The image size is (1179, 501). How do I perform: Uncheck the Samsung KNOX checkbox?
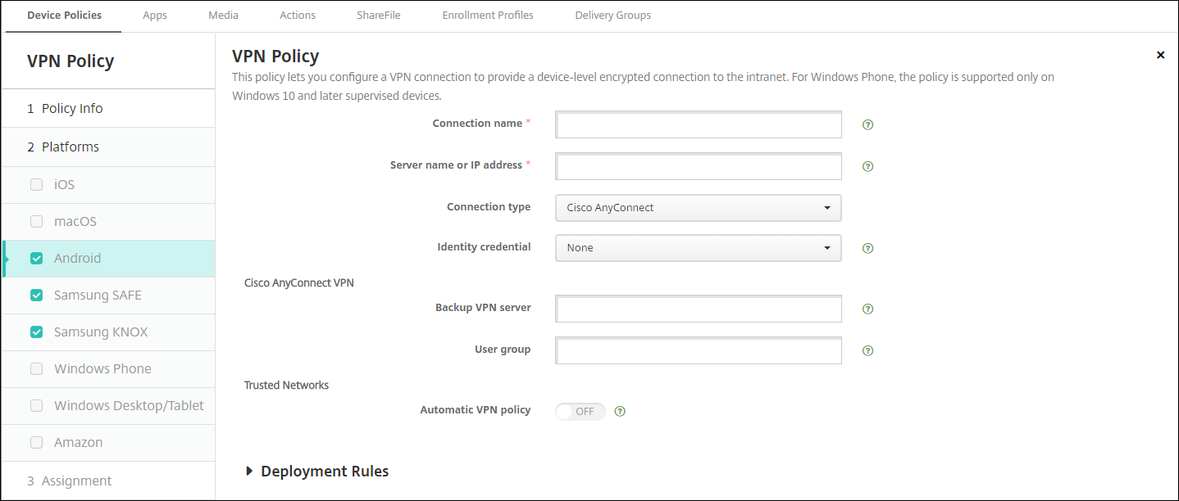pos(36,332)
